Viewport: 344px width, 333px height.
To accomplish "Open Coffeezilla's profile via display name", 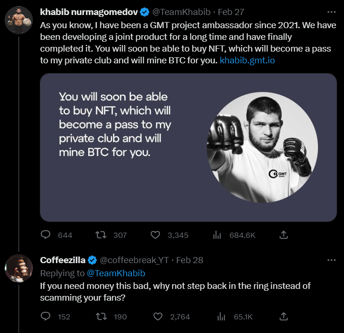I will point(62,260).
